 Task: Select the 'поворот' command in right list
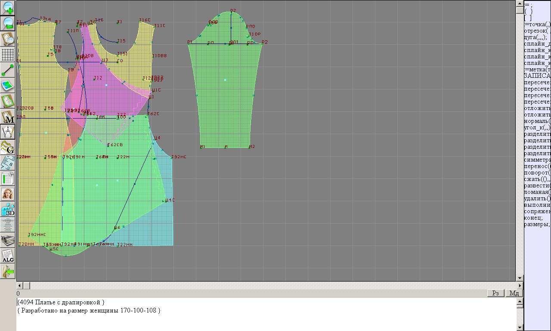tap(537, 173)
